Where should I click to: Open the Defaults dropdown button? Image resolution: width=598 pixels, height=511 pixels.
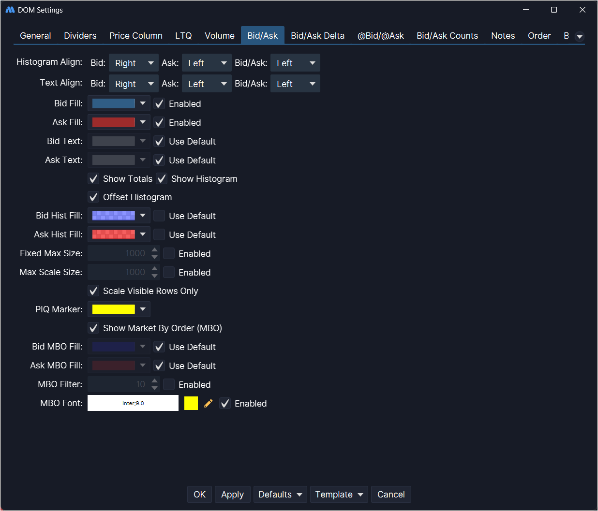click(x=280, y=495)
